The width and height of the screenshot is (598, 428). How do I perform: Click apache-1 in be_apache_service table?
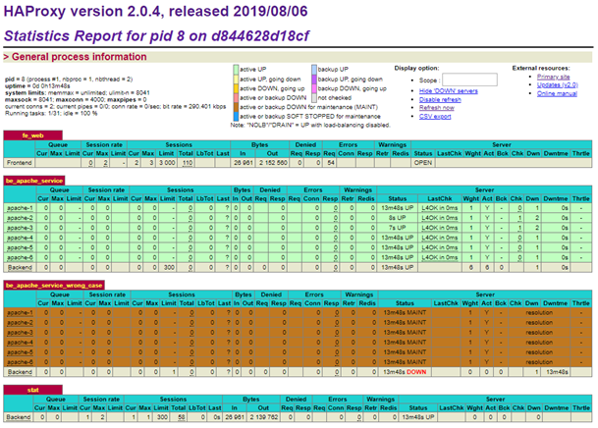[20, 208]
